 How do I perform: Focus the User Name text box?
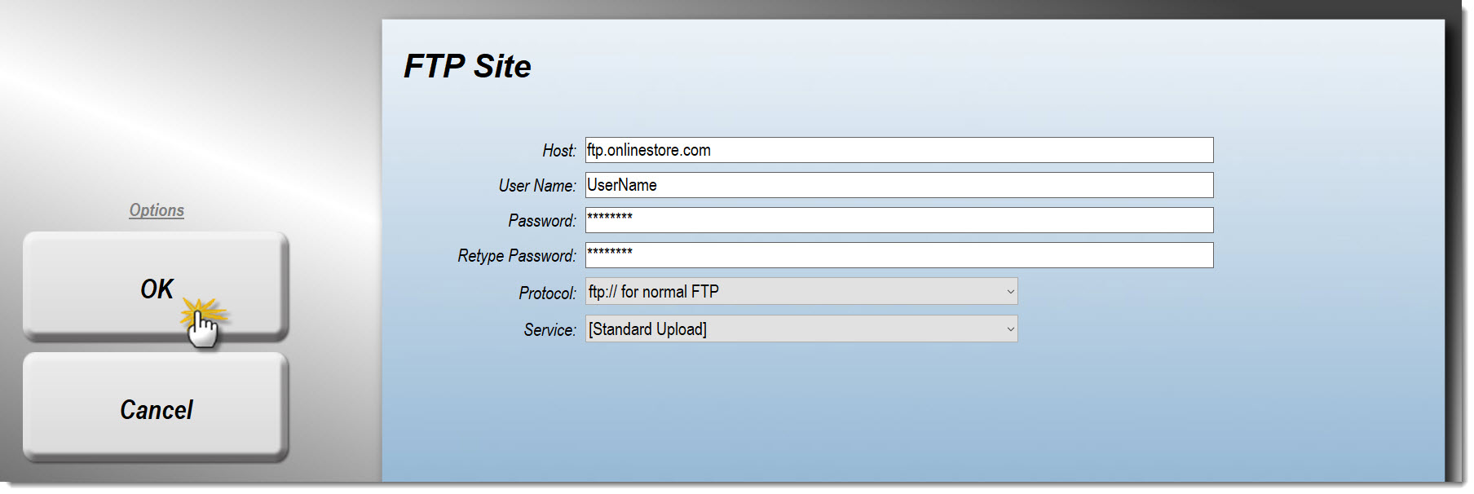(899, 185)
